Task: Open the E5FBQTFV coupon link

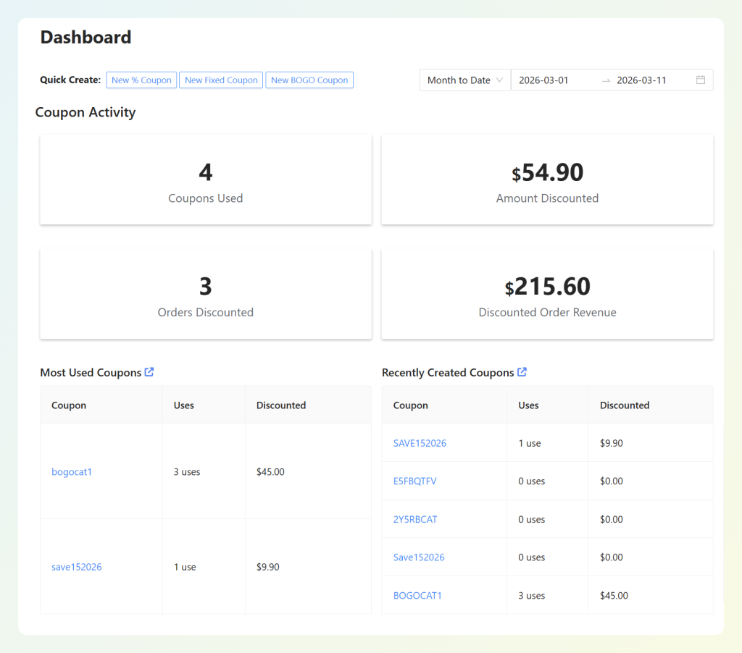Action: coord(414,481)
